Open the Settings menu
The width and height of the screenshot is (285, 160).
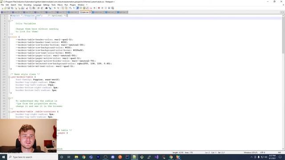point(46,5)
